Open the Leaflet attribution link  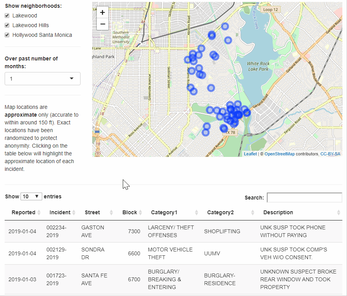coord(250,154)
